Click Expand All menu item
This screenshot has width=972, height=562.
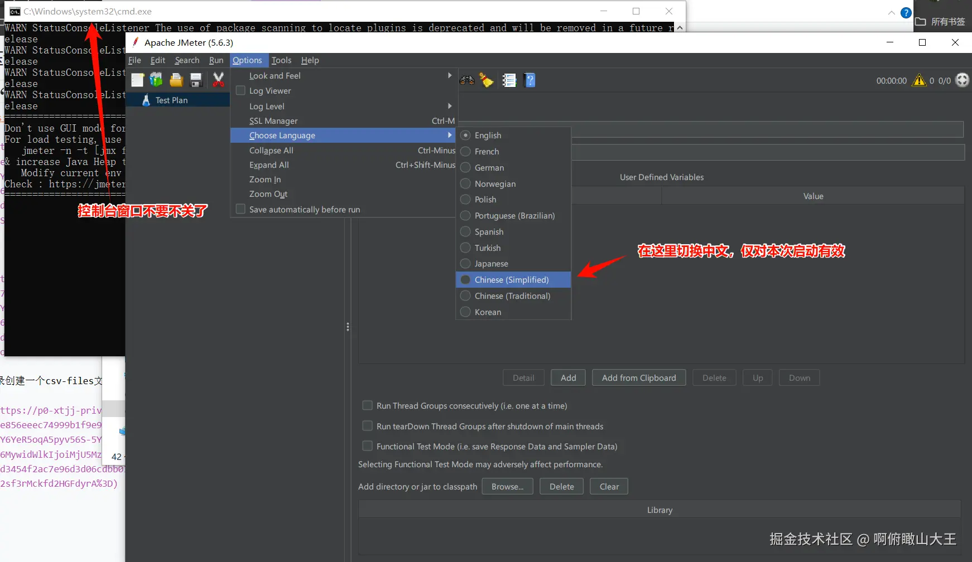(x=343, y=165)
